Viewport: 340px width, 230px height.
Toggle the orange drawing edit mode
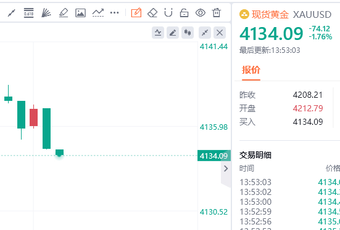click(136, 13)
